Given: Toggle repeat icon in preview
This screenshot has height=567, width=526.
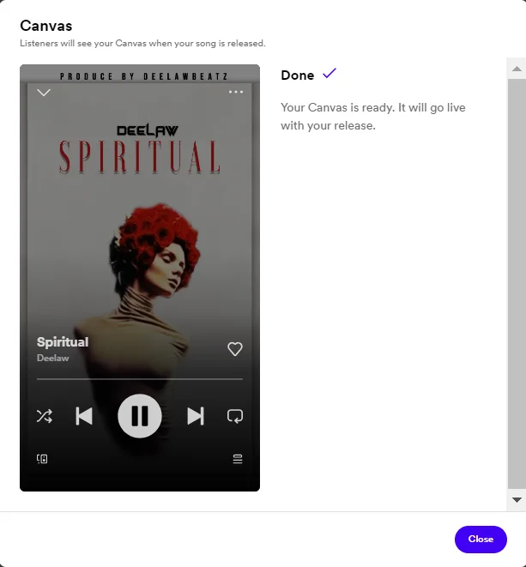Looking at the screenshot, I should [235, 416].
